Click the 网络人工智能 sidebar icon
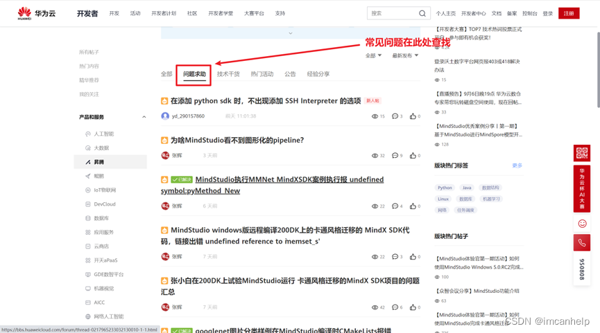 pos(88,316)
